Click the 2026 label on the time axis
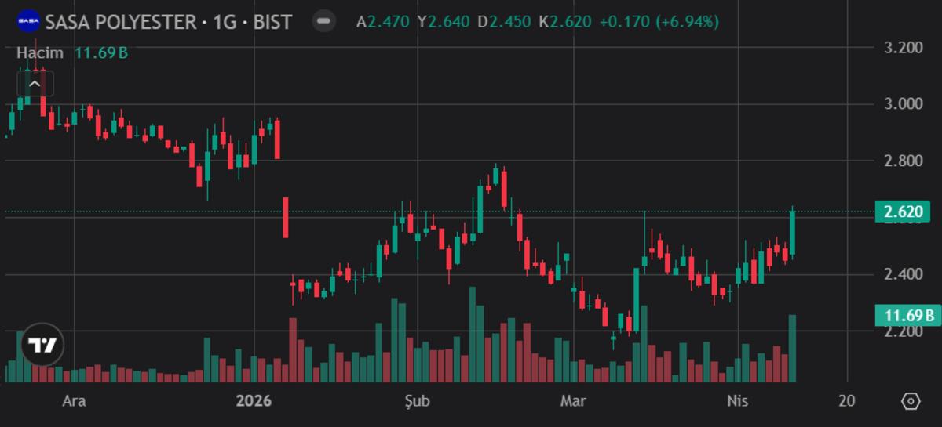Viewport: 942px width, 427px height. (x=253, y=401)
